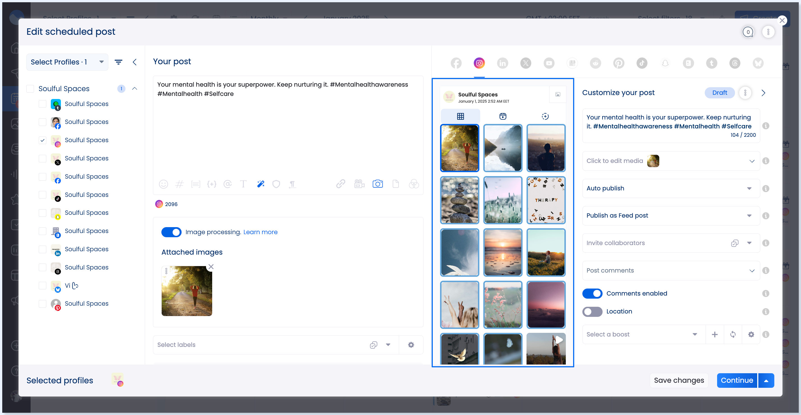Expand the Click to edit media section
This screenshot has height=415, width=801.
pos(671,161)
